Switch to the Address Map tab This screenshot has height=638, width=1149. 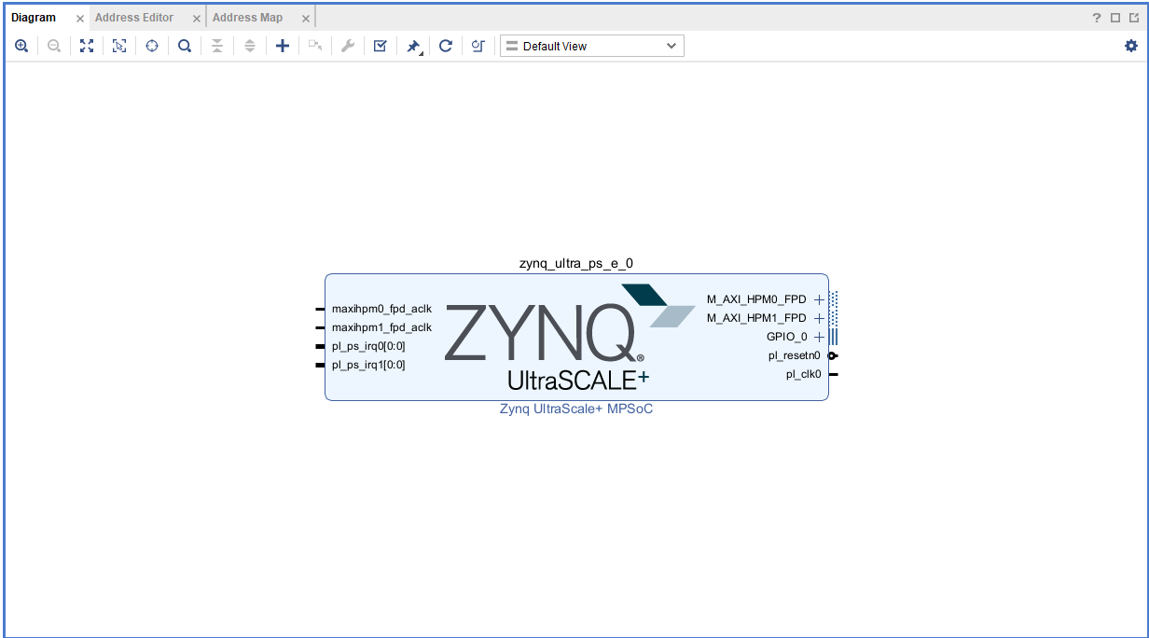(247, 18)
